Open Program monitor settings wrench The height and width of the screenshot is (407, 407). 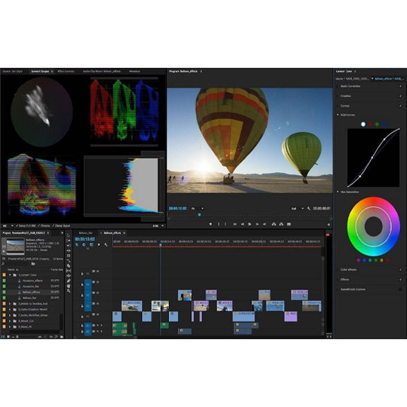tap(309, 208)
